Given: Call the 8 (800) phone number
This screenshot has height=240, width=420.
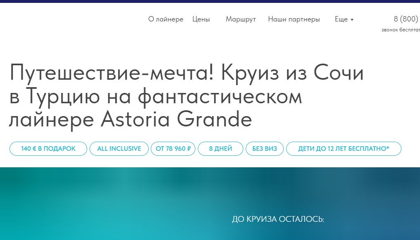Looking at the screenshot, I should coord(406,19).
